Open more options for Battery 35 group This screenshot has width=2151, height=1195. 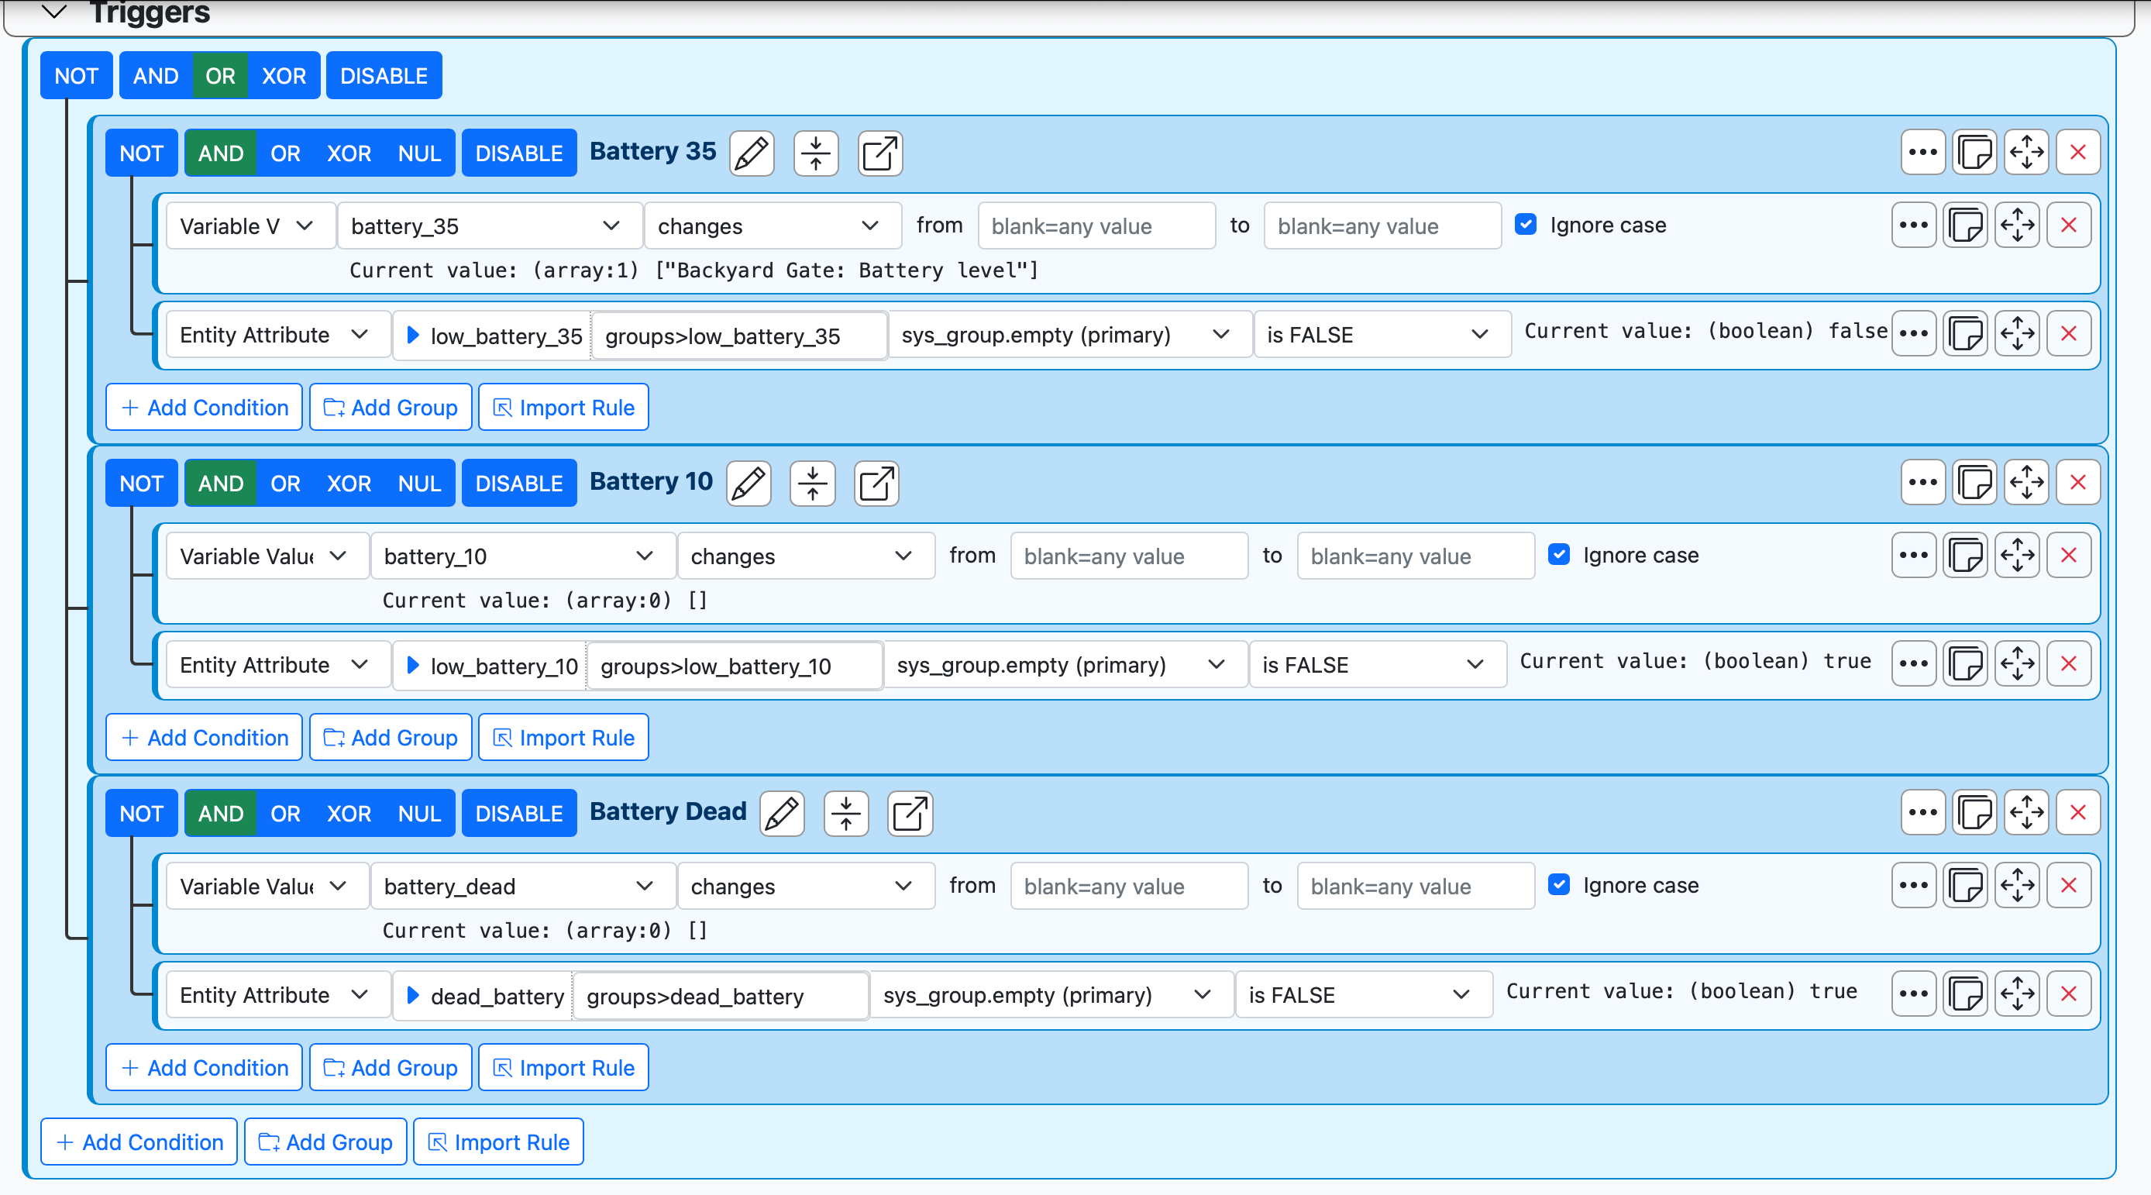(1922, 153)
